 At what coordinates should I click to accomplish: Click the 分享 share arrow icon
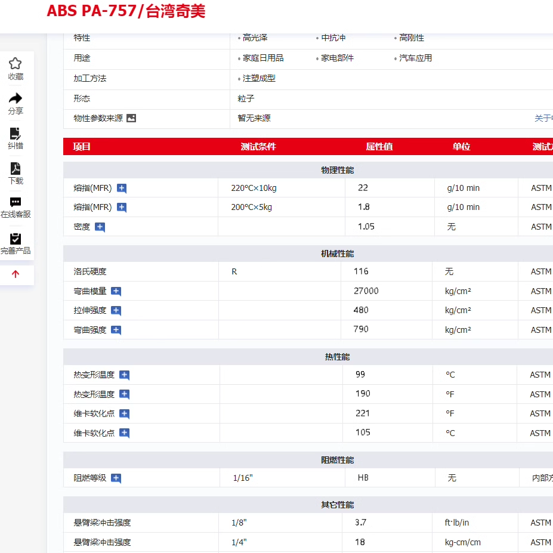tap(15, 98)
